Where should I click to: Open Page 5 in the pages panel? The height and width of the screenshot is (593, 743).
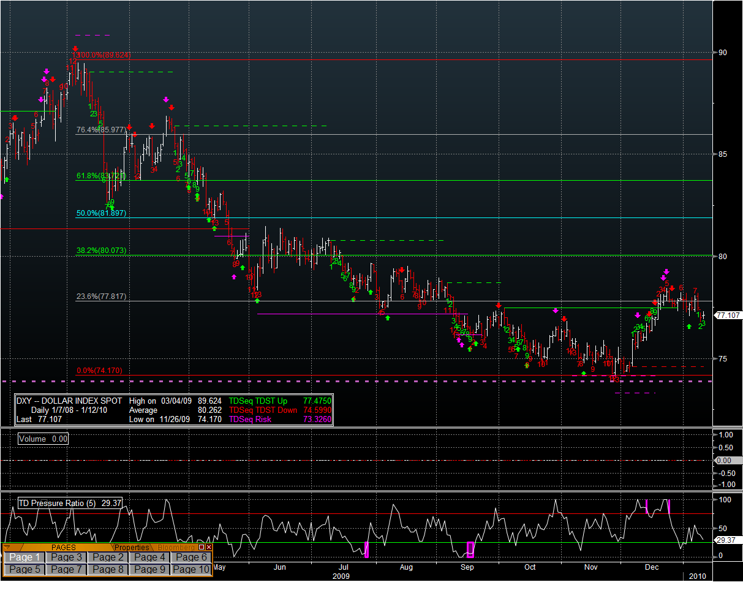(x=24, y=570)
